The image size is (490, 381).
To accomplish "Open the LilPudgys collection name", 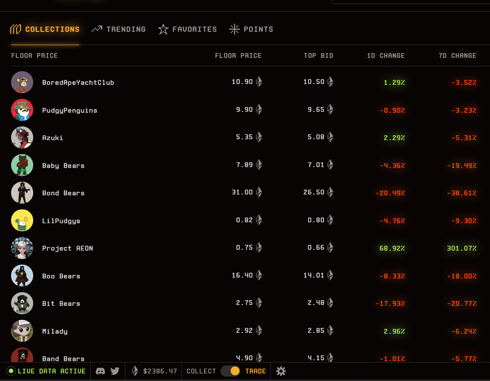I will 61,221.
